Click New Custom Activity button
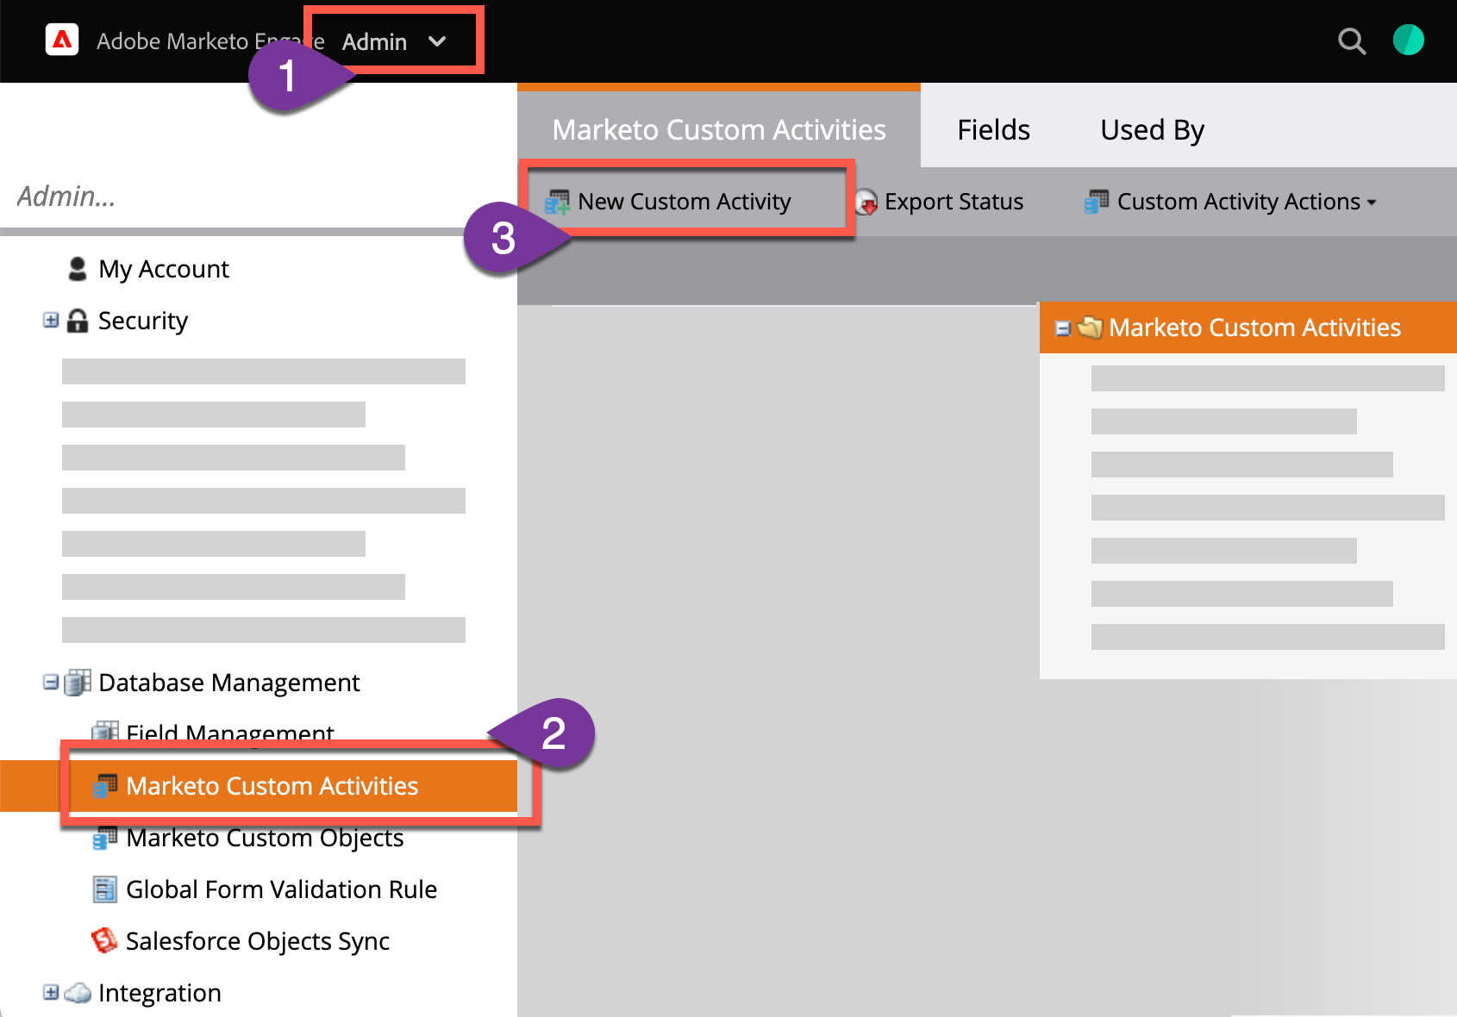This screenshot has height=1017, width=1457. coord(668,202)
